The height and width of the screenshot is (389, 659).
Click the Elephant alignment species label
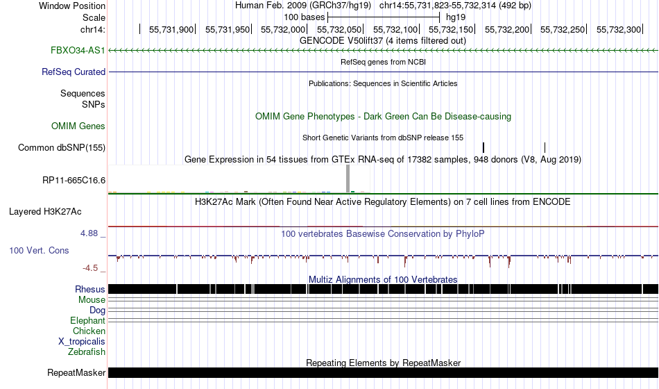(88, 320)
